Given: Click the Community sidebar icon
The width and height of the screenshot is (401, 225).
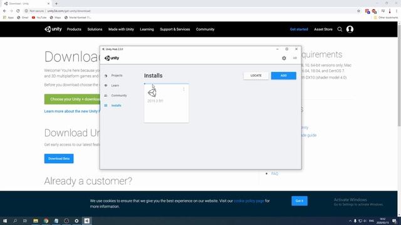Looking at the screenshot, I should 106,96.
